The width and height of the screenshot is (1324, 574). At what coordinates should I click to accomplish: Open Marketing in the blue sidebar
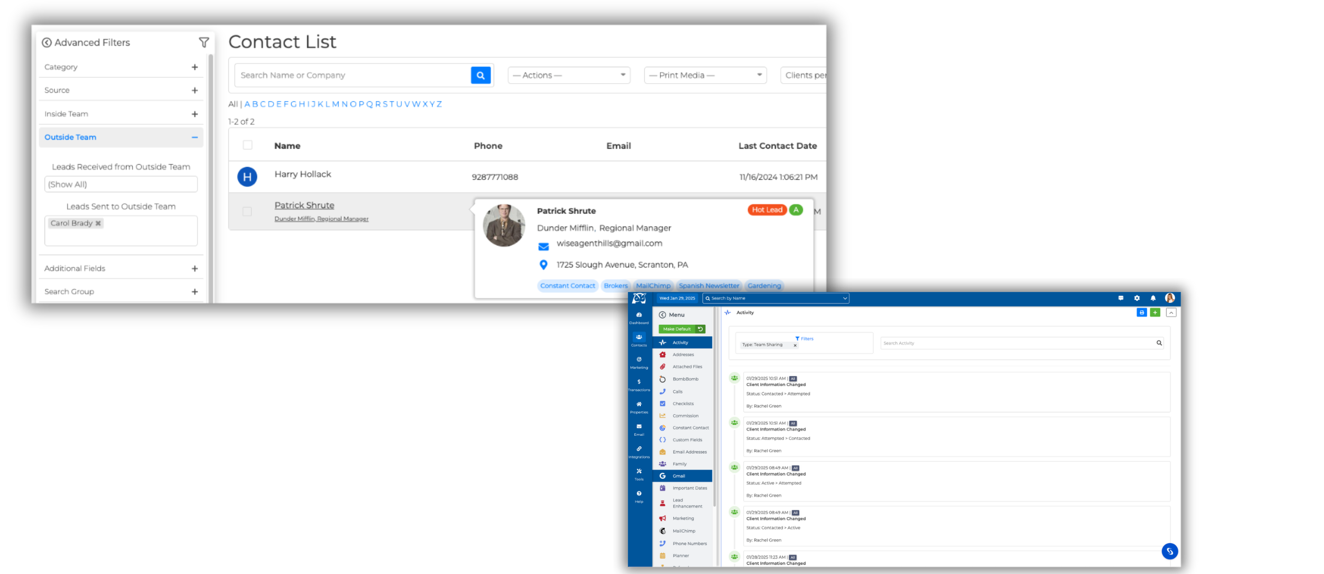639,363
